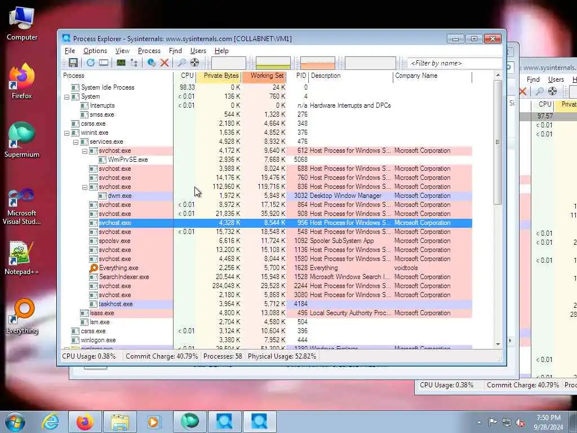Click the Find Window's Process crosshair icon
The image size is (577, 433).
pyautogui.click(x=194, y=63)
